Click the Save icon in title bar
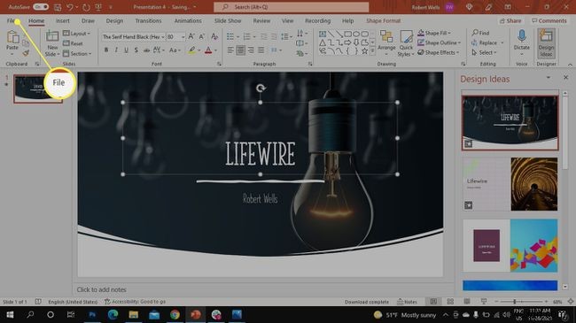Viewport: 576px width, 323px height. click(x=58, y=7)
